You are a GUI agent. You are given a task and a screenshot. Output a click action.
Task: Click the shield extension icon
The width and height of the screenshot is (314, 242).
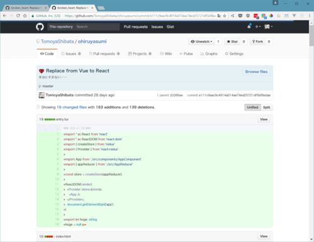(248, 16)
